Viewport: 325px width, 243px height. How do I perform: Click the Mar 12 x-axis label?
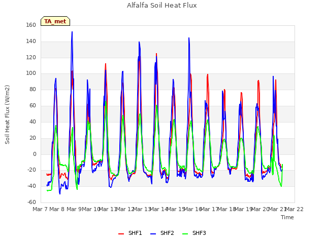tap(125, 209)
